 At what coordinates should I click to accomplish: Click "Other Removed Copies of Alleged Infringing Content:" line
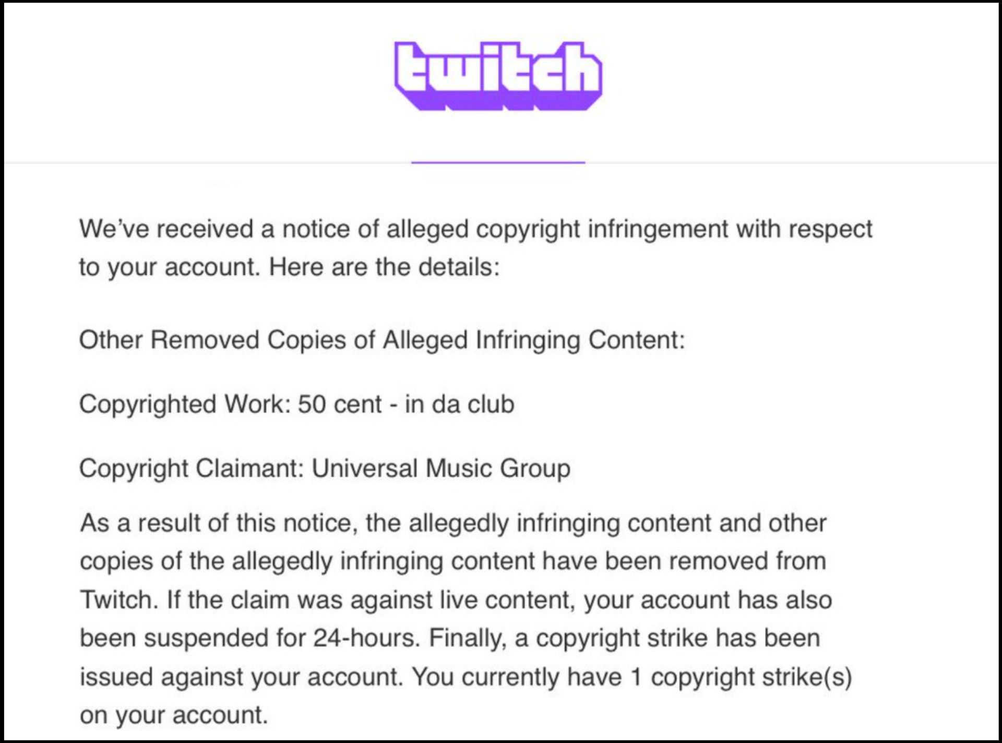(381, 340)
